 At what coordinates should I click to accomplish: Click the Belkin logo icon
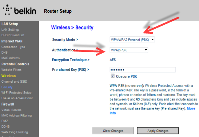coord(7,10)
